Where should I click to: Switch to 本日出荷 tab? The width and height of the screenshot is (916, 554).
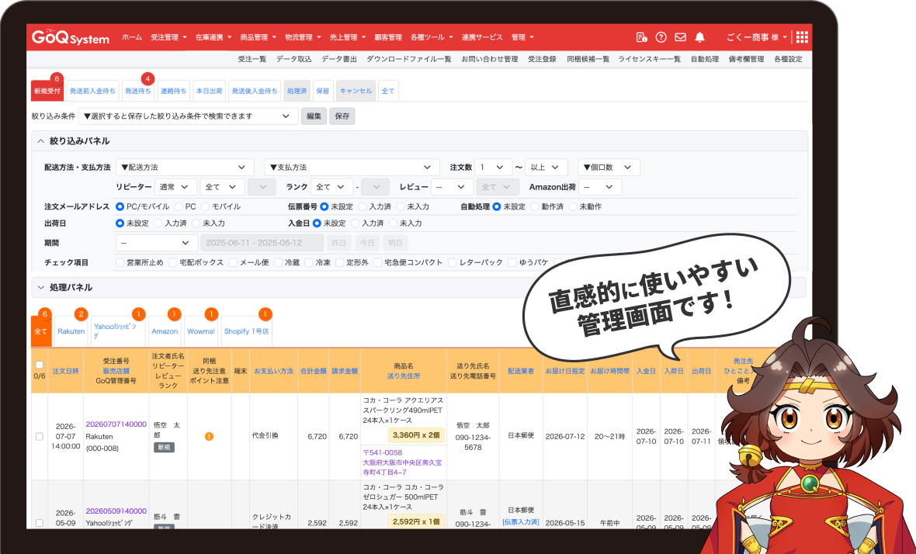tap(209, 91)
